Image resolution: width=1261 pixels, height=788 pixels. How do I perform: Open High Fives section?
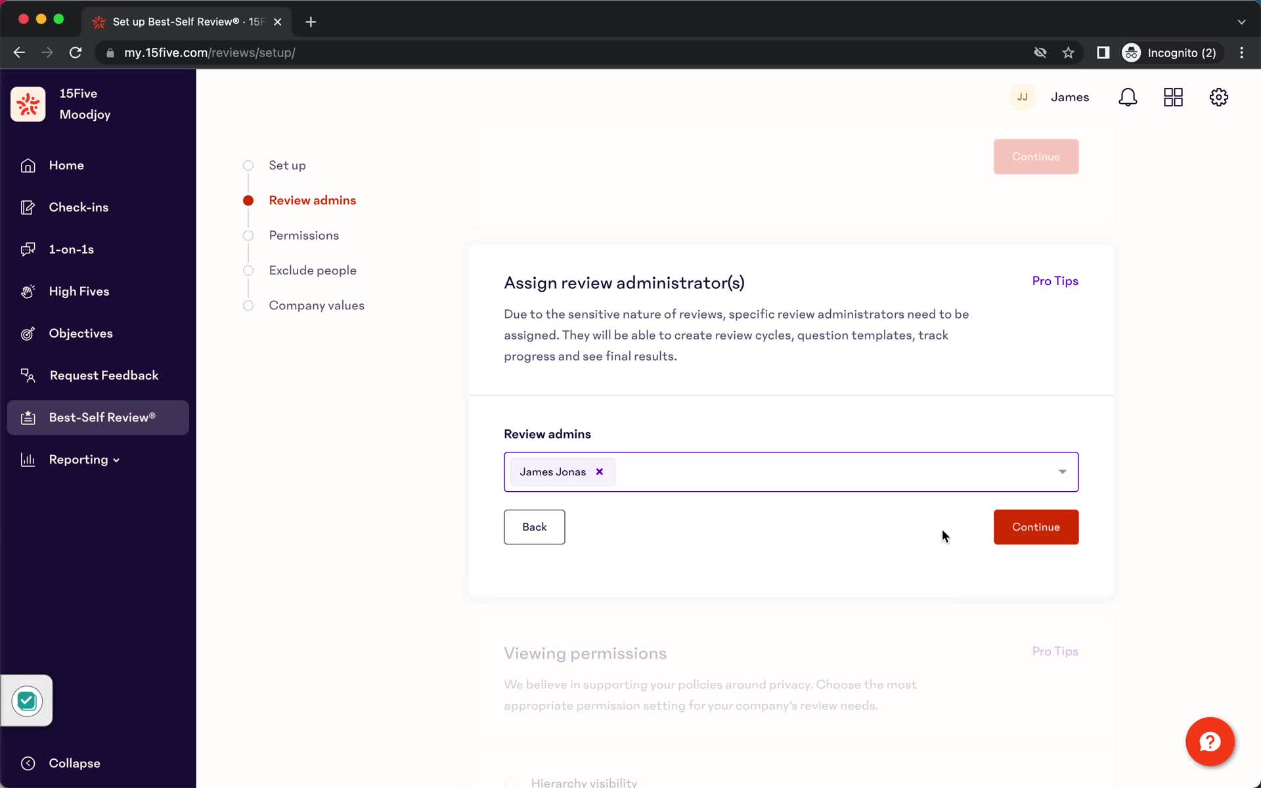click(79, 292)
